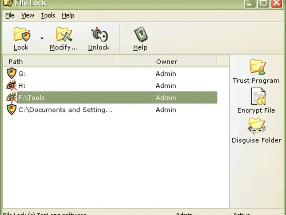Click the Admin owner cell for H:
Image resolution: width=286 pixels, height=215 pixels.
166,86
